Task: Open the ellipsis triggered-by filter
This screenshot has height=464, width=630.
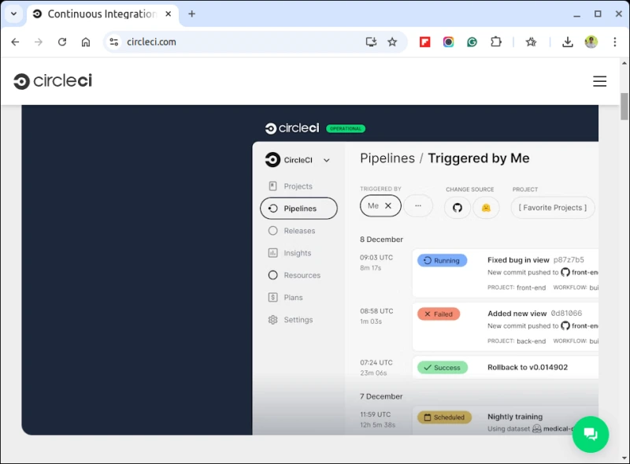Action: point(418,206)
